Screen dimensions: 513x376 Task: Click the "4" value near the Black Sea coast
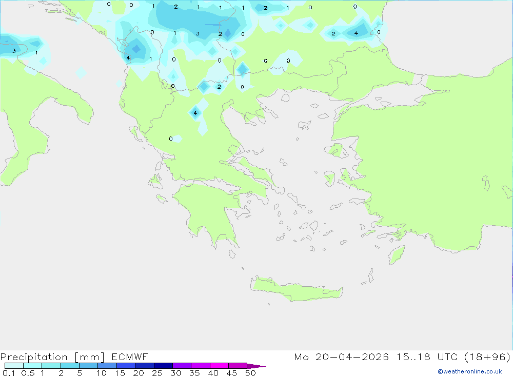point(356,33)
